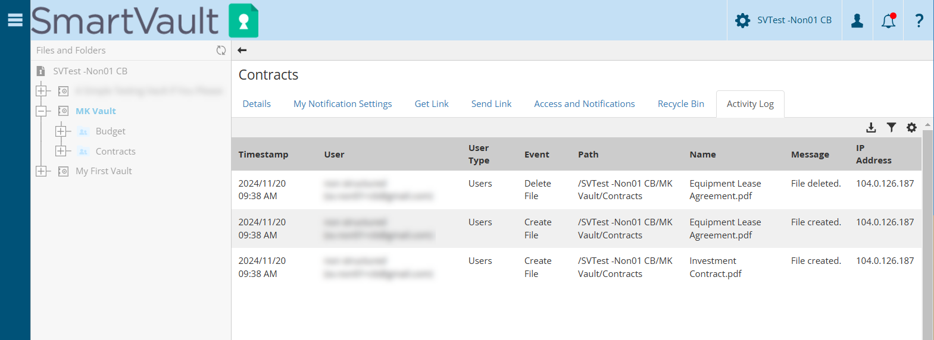Viewport: 934px width, 340px height.
Task: Expand the Budget folder node
Action: coord(61,131)
